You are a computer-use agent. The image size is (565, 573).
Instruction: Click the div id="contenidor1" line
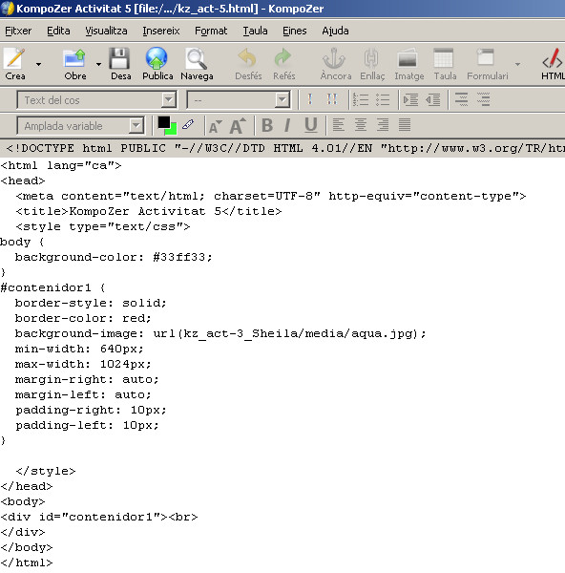point(99,517)
